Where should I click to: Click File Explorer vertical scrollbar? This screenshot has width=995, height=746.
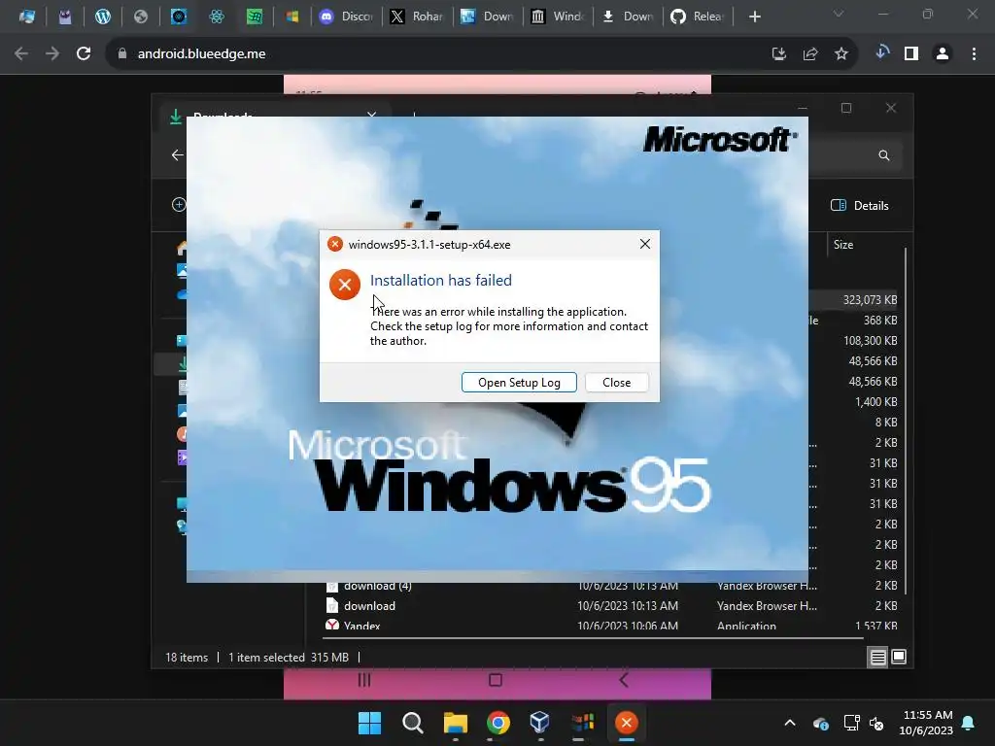click(x=906, y=422)
